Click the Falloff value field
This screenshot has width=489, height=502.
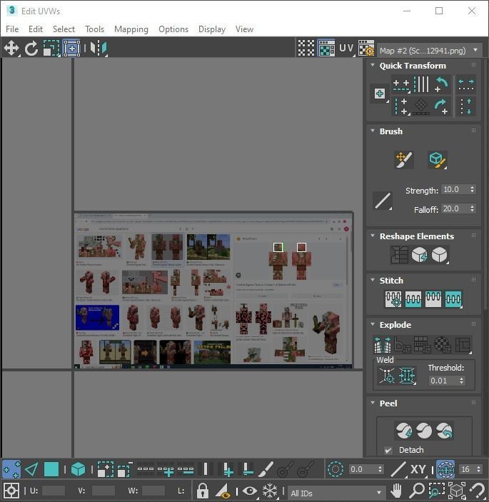(x=455, y=209)
